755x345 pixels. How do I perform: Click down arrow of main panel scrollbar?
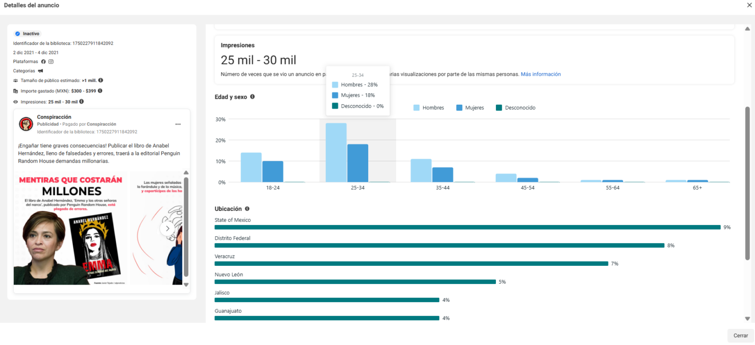tap(748, 318)
